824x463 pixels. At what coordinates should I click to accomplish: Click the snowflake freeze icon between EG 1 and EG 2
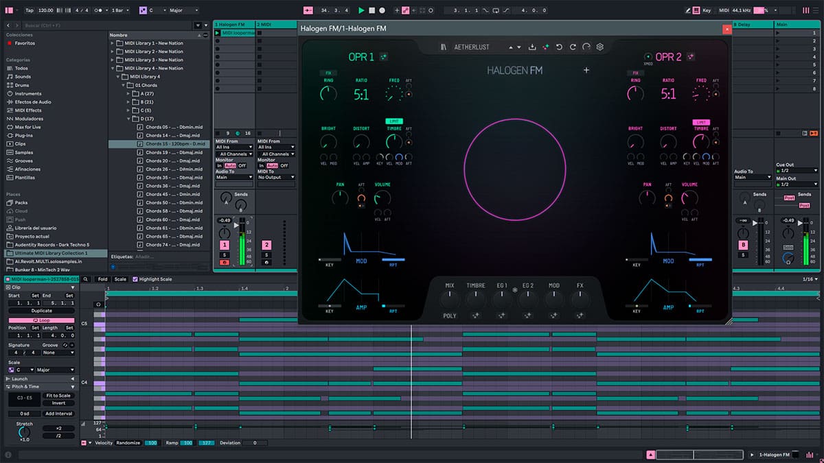[514, 289]
